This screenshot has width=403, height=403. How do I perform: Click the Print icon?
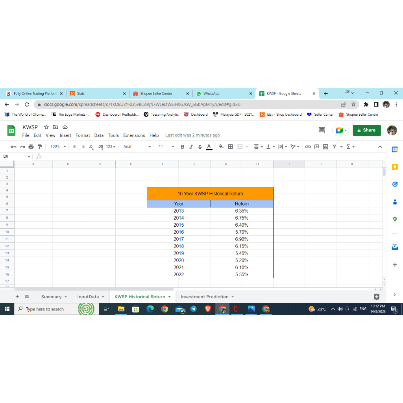(x=31, y=147)
